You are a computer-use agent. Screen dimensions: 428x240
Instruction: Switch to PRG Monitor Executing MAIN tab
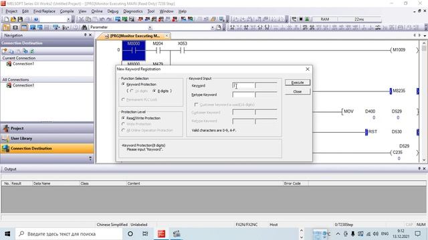point(135,35)
